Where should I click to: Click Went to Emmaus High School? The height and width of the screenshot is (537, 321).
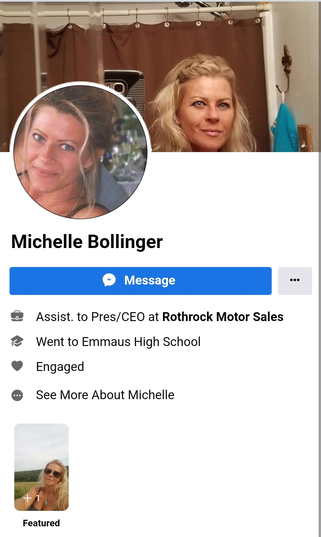[118, 342]
